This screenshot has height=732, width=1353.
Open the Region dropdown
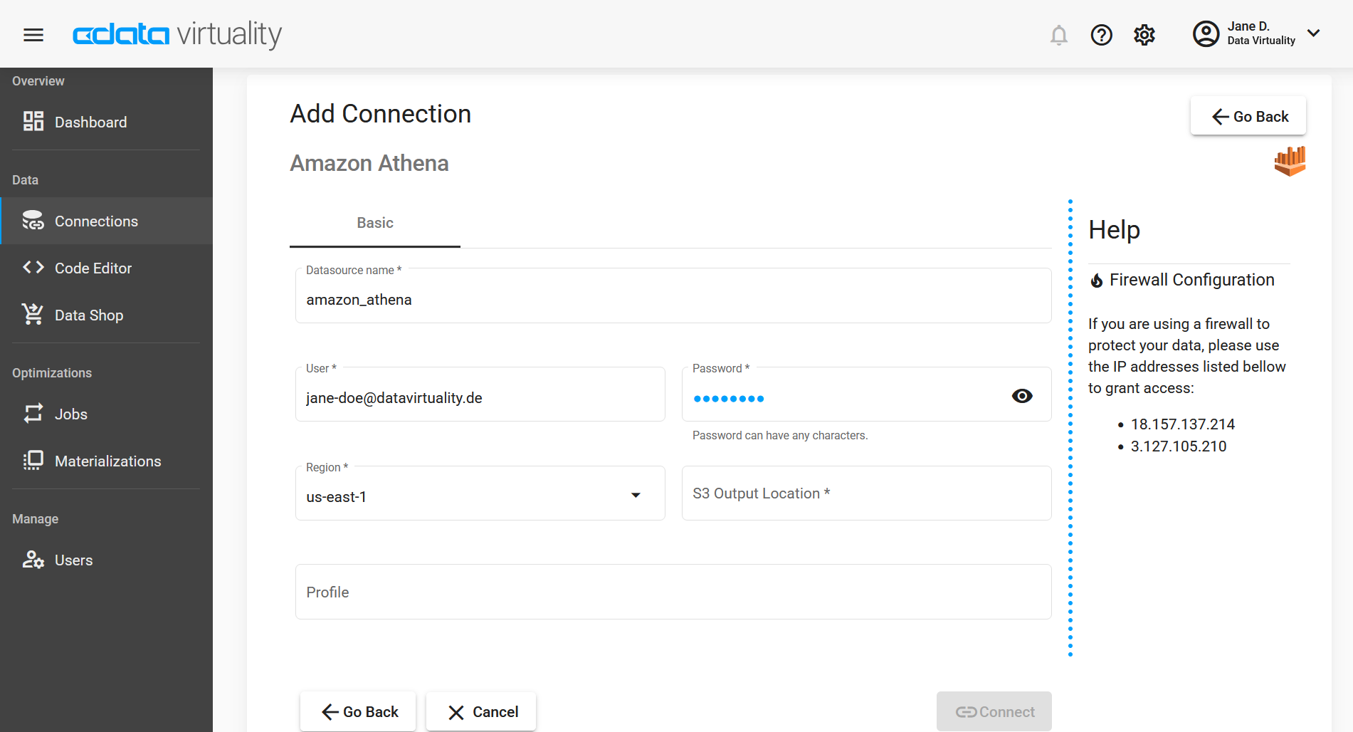(636, 493)
